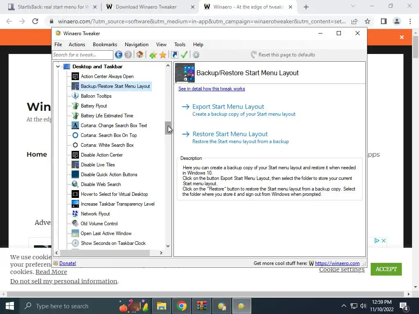Click the create shortcut arrow icon in toolbar

[174, 55]
